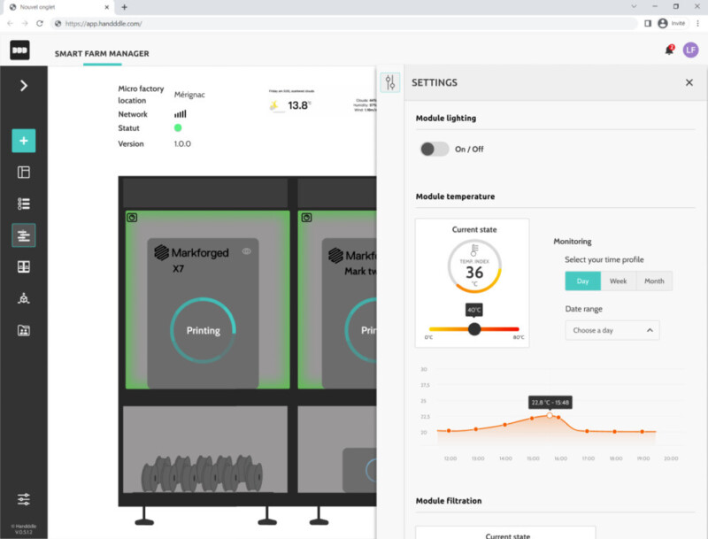The image size is (708, 539).
Task: Toggle the module lighting On / Off switch
Action: (x=435, y=149)
